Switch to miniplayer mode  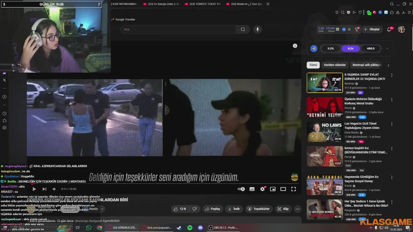(x=273, y=189)
